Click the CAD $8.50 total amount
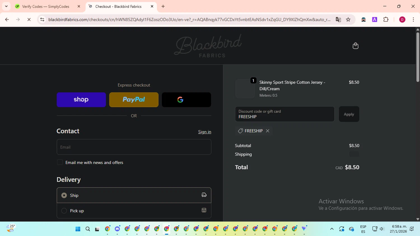Viewport: 420px width, 236px height. [x=347, y=167]
